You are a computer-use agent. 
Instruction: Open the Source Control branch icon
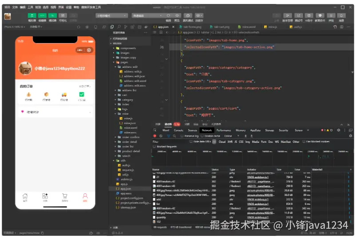[x=126, y=27]
